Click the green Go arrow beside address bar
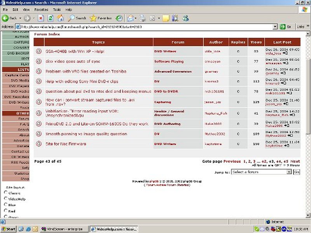Image resolution: width=311 pixels, height=233 pixels. [283, 27]
